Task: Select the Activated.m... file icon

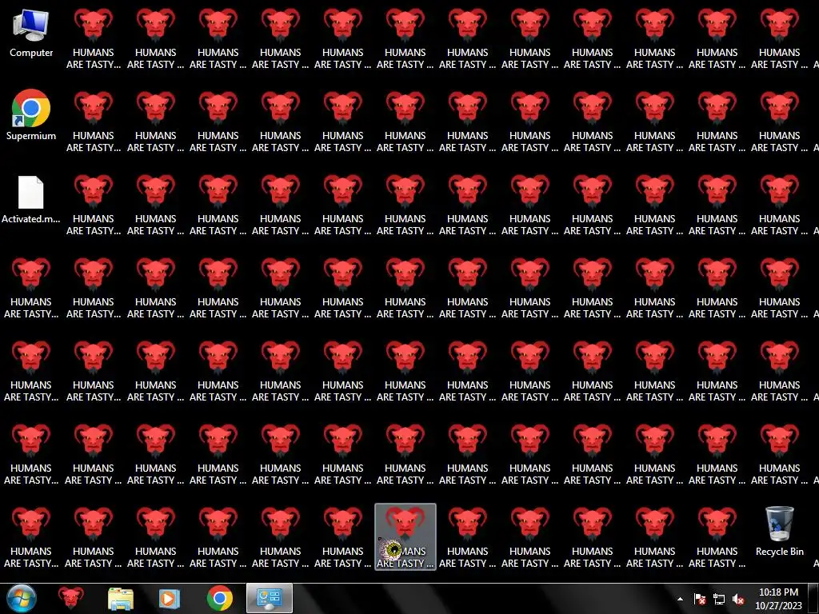Action: click(x=31, y=200)
